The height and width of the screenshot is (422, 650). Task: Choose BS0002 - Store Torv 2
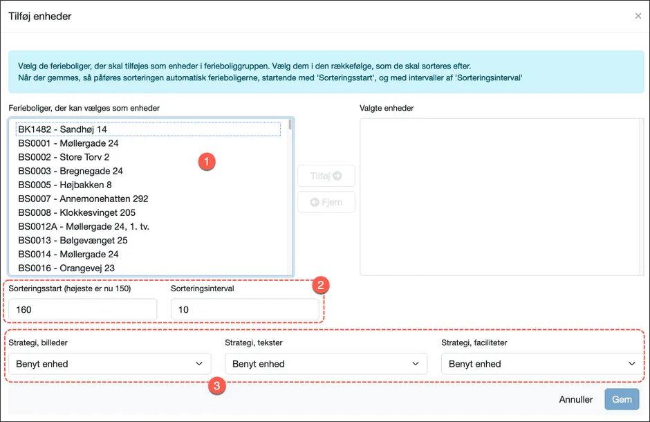[x=64, y=157]
